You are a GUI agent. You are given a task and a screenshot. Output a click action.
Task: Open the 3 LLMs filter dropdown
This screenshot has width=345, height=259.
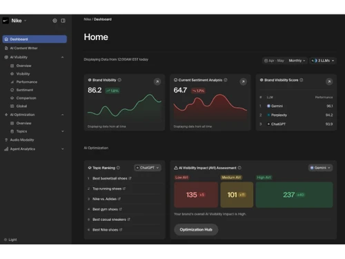[323, 61]
